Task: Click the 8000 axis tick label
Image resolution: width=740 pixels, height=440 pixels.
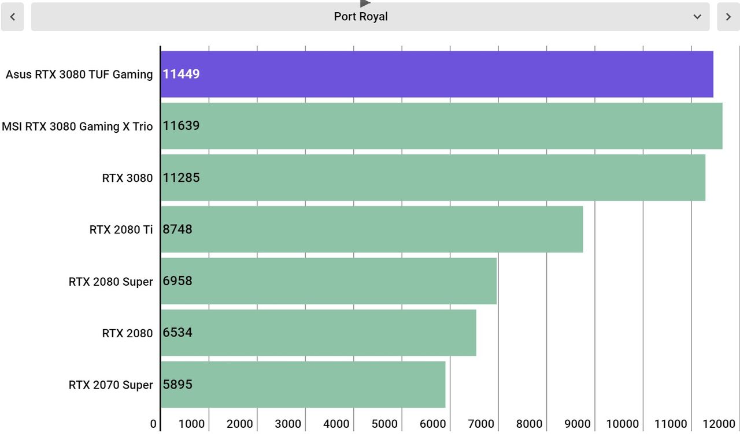Action: pyautogui.click(x=529, y=424)
